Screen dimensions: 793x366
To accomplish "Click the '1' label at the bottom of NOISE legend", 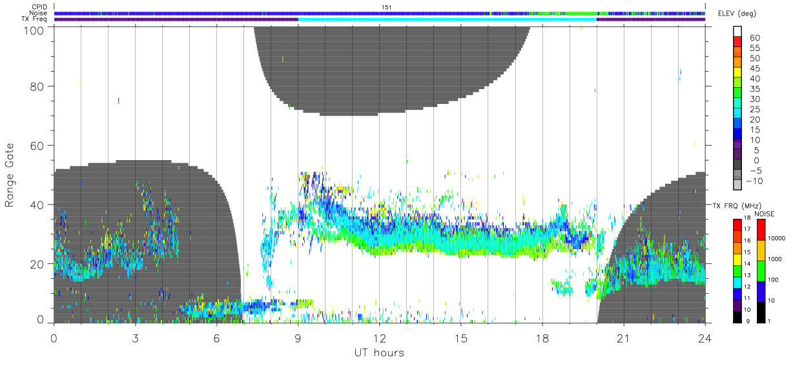I will (x=768, y=321).
